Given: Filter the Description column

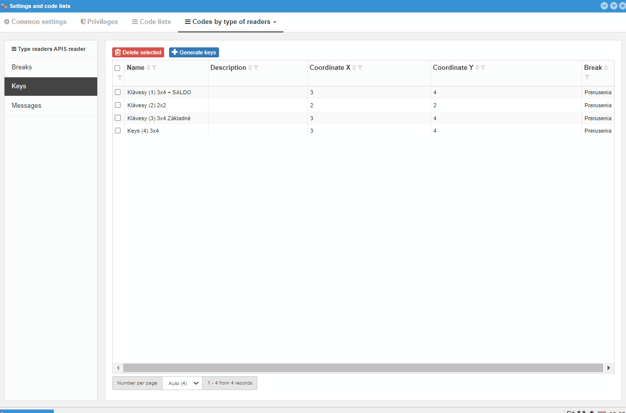Looking at the screenshot, I should tap(256, 68).
